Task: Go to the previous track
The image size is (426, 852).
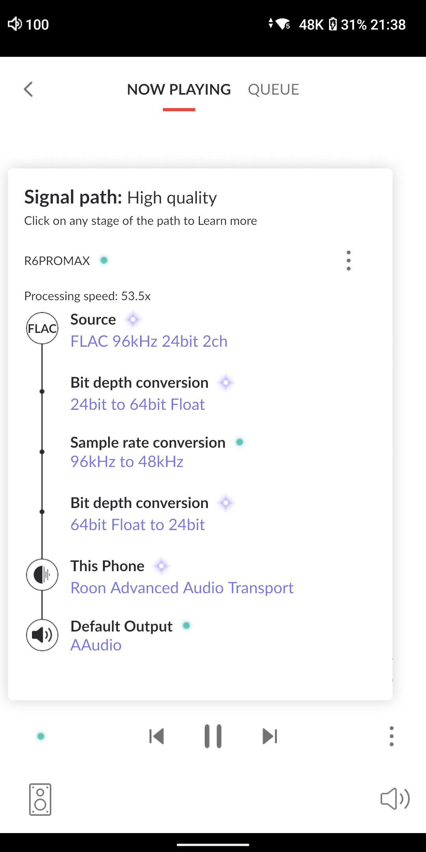Action: 157,736
